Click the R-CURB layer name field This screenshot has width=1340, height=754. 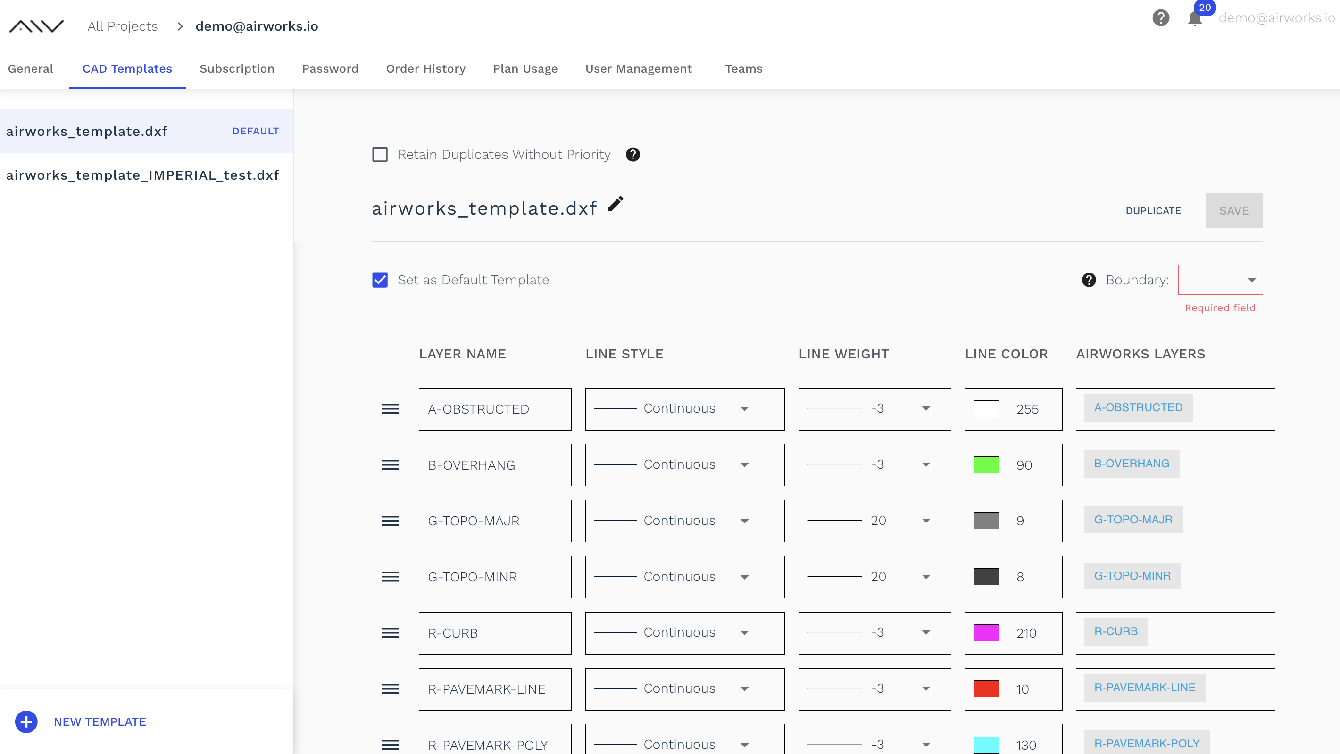(495, 633)
